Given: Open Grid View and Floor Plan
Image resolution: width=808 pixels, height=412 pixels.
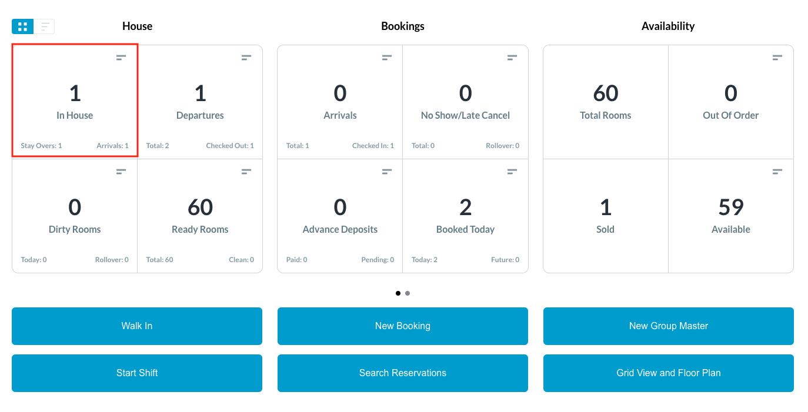Looking at the screenshot, I should 669,373.
